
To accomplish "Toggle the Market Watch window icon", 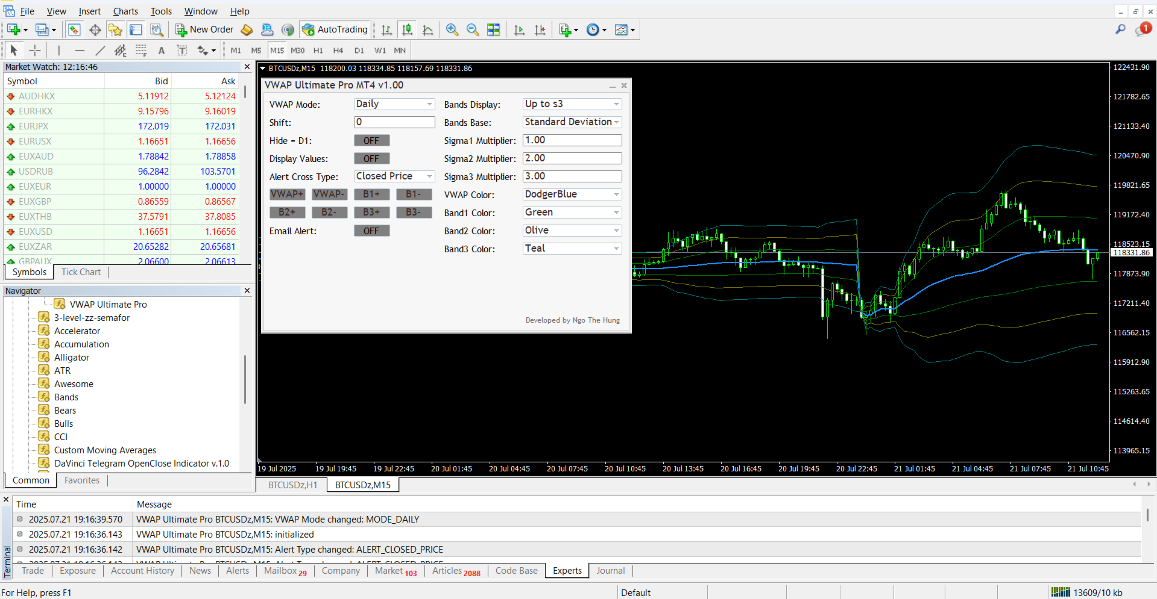I will [x=74, y=29].
